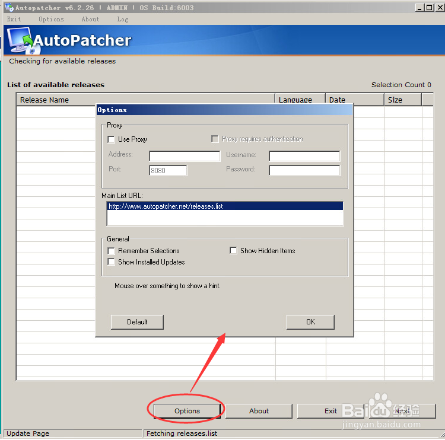Click the Options dialog title bar
The width and height of the screenshot is (445, 440).
[x=225, y=110]
